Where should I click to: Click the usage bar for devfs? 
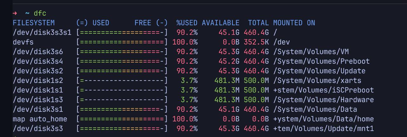122,42
